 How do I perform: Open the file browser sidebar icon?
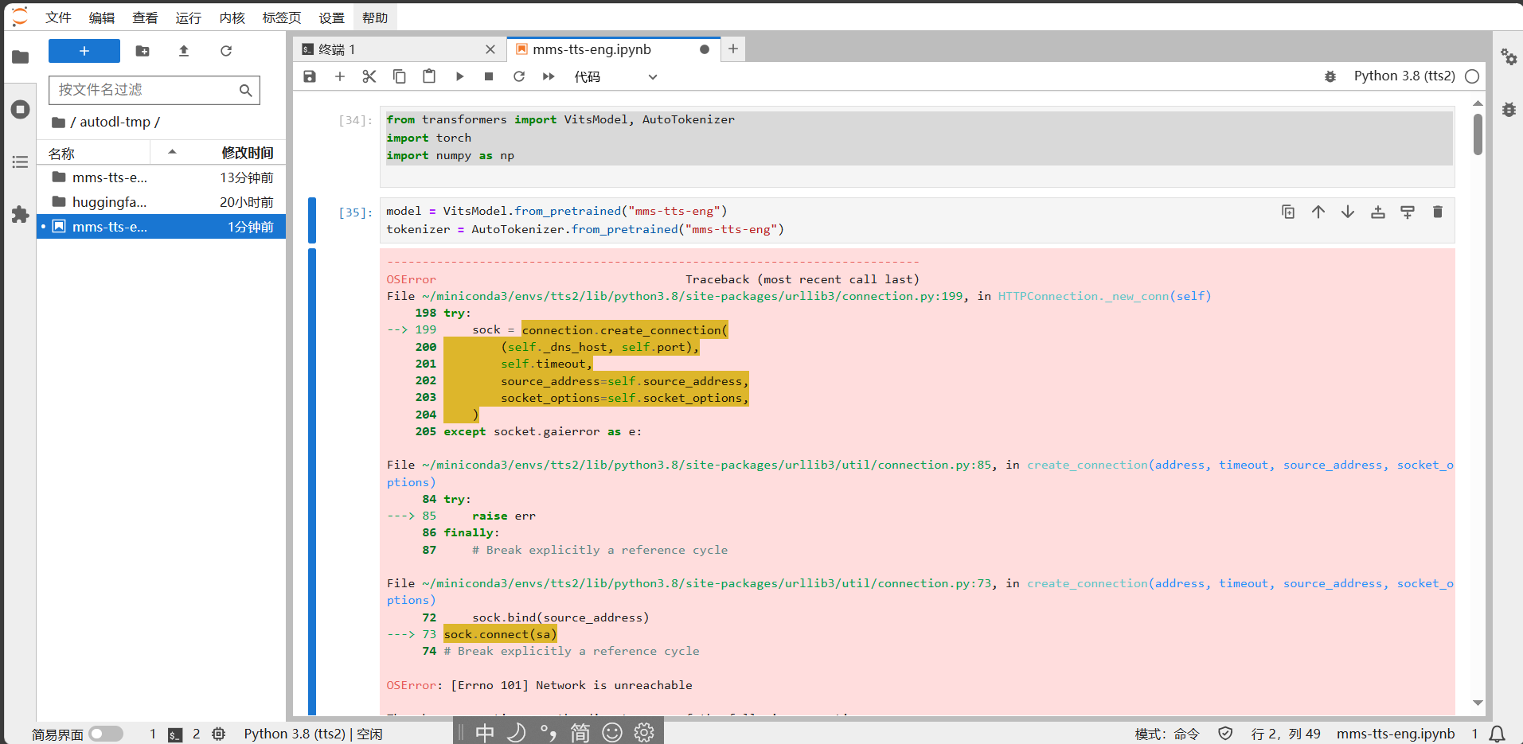coord(20,56)
